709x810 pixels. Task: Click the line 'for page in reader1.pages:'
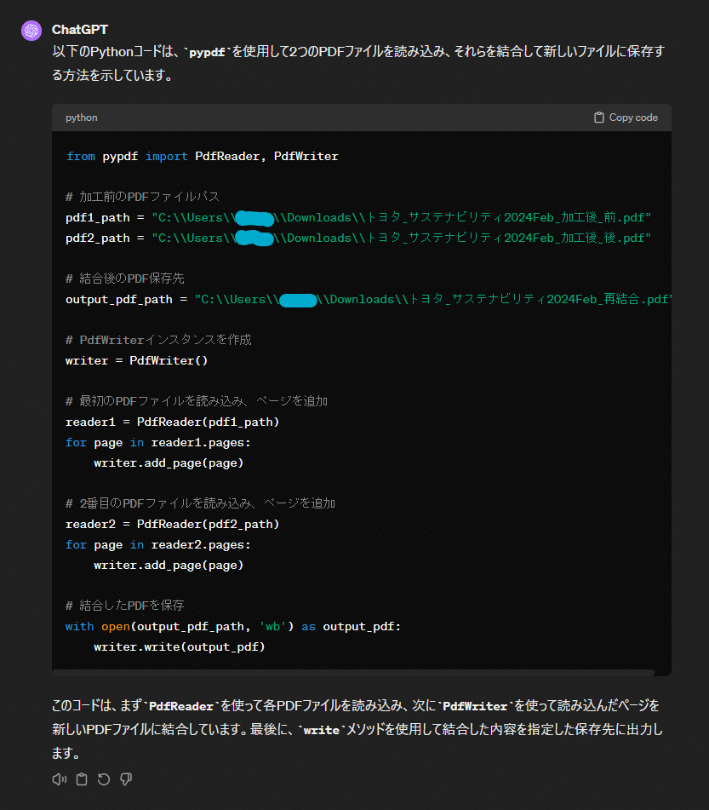click(158, 443)
